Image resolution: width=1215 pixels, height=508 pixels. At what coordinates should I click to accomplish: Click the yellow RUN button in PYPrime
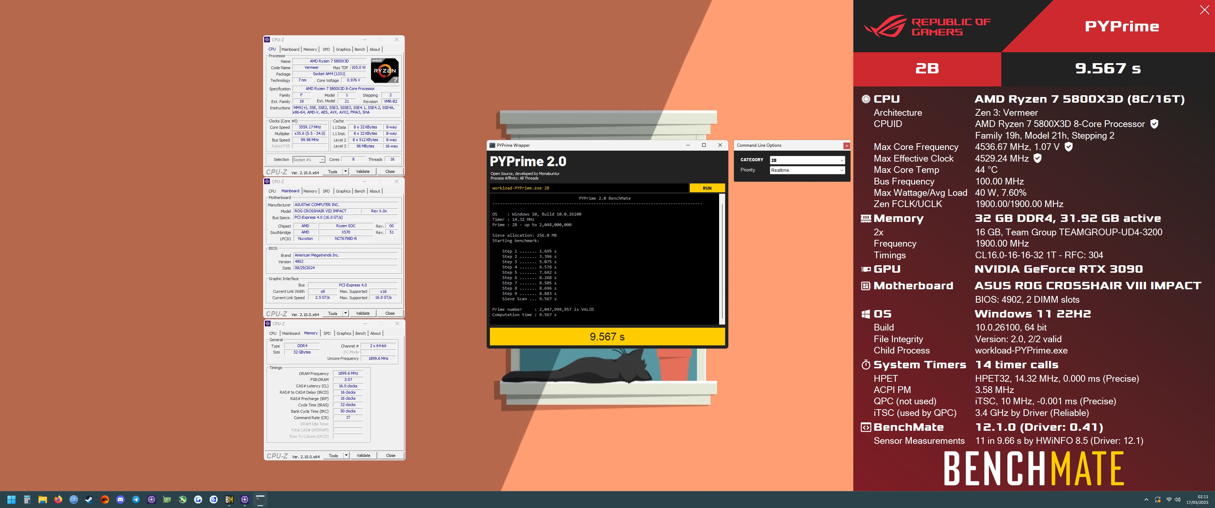point(707,188)
